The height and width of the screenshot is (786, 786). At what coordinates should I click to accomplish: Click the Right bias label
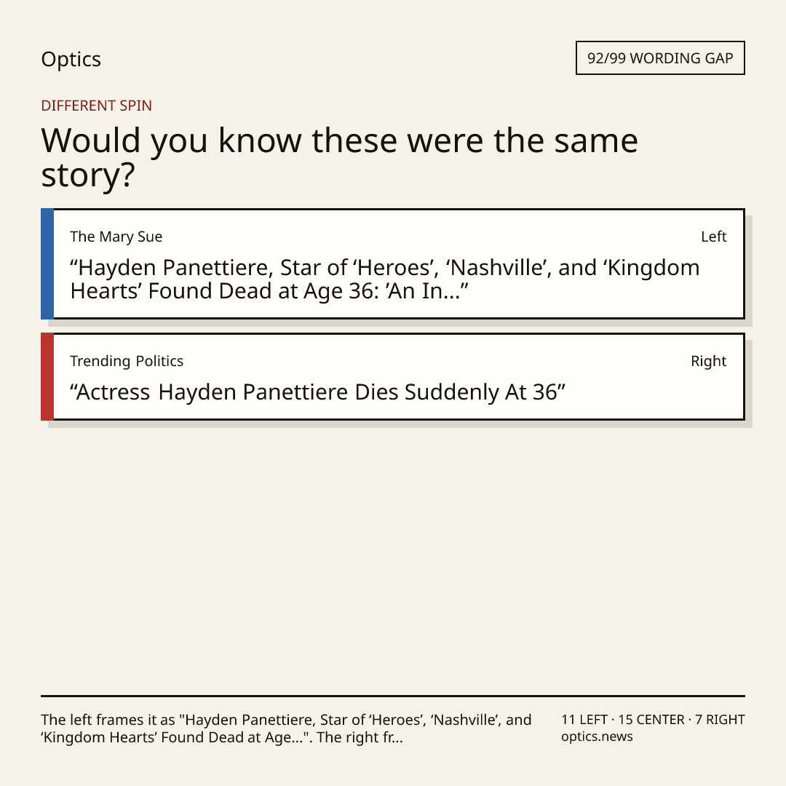pyautogui.click(x=708, y=361)
